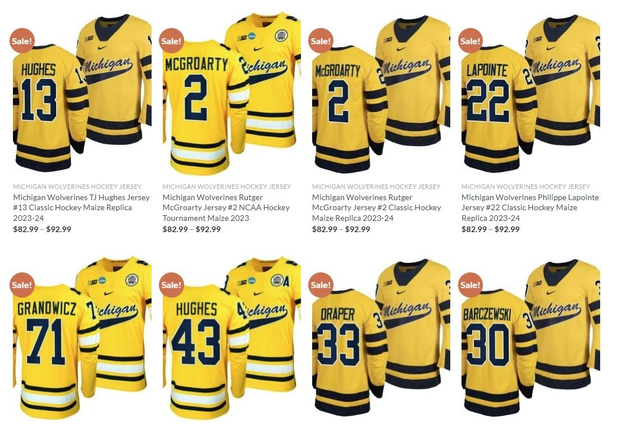Viewport: 617px width, 426px height.
Task: Click Sale badge on McGroarty Classic jersey
Action: click(321, 40)
